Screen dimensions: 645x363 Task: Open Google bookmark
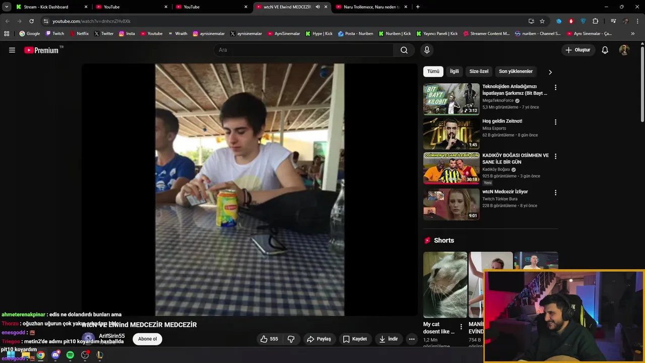tap(29, 34)
